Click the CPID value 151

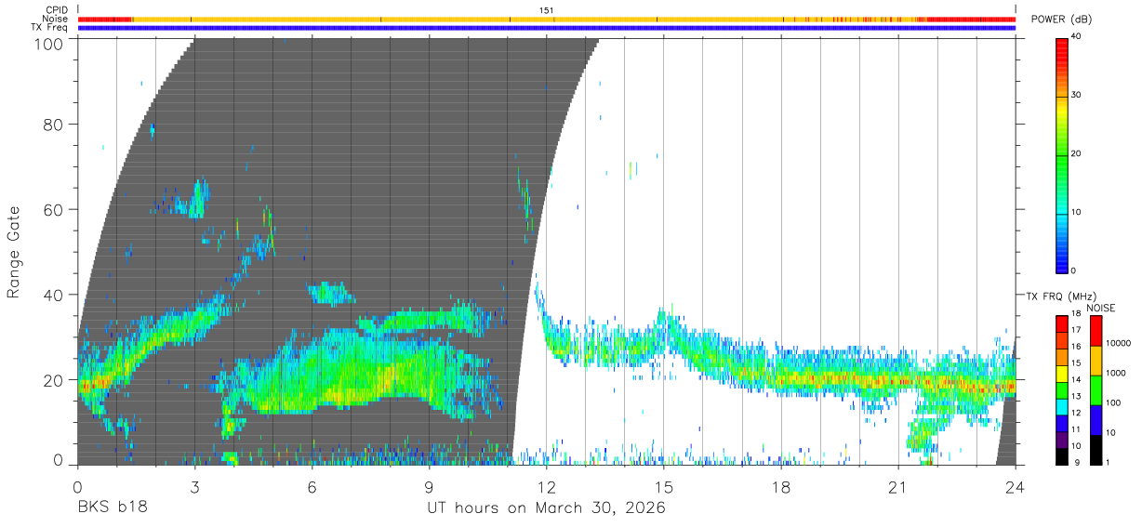[547, 10]
